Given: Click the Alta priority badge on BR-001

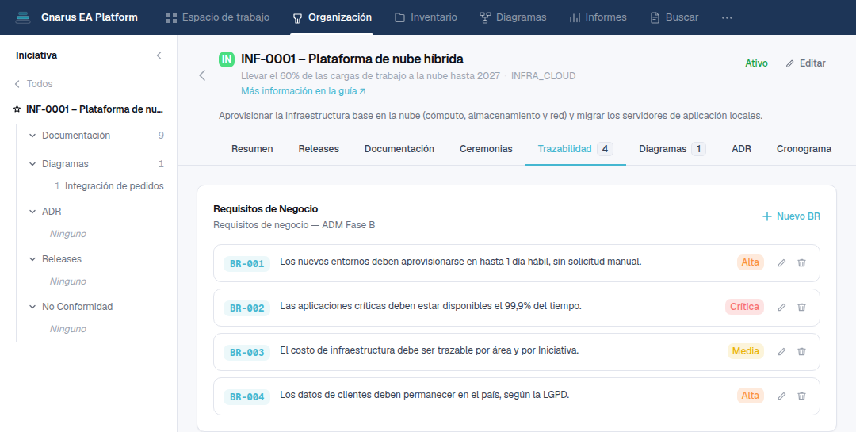Looking at the screenshot, I should click(x=750, y=262).
